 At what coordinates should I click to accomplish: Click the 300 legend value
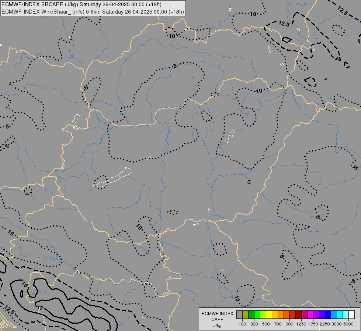tap(254, 324)
